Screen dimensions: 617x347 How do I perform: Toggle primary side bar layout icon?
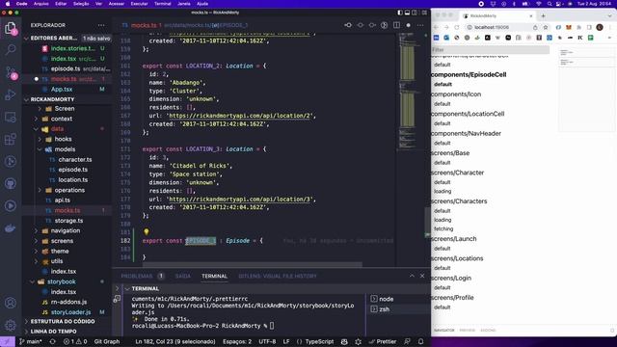(400, 13)
